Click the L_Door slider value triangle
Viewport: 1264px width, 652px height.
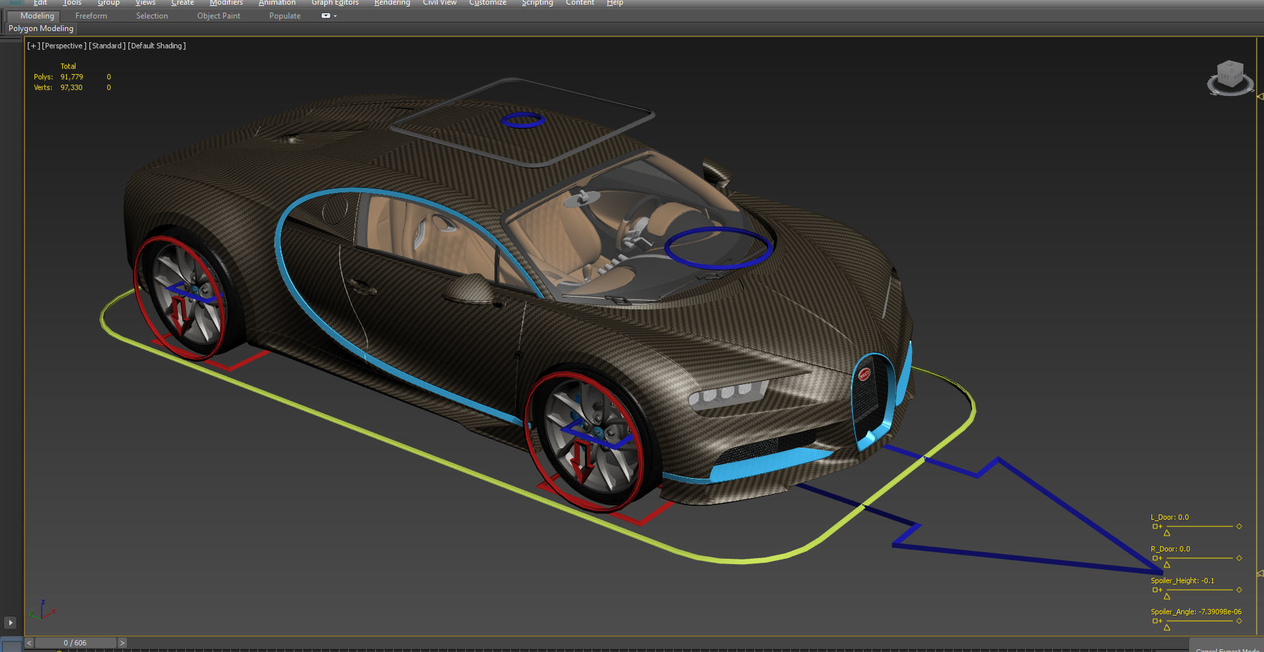click(1167, 533)
